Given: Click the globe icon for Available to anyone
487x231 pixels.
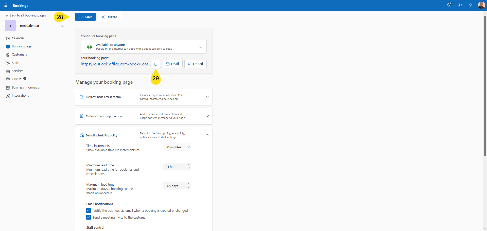Looking at the screenshot, I should pos(90,47).
